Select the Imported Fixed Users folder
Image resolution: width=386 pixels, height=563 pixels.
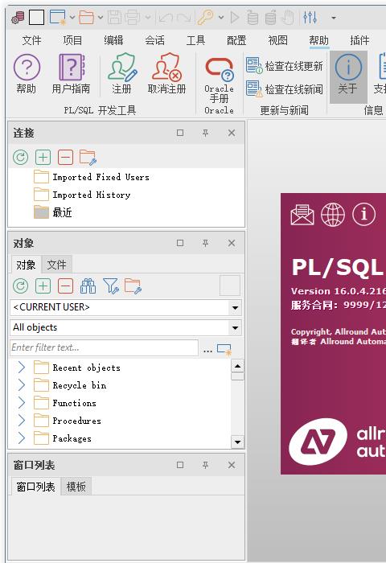(101, 177)
